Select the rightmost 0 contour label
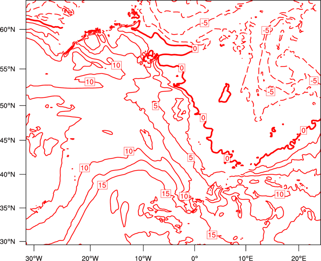321x261 pixels. [x=303, y=130]
